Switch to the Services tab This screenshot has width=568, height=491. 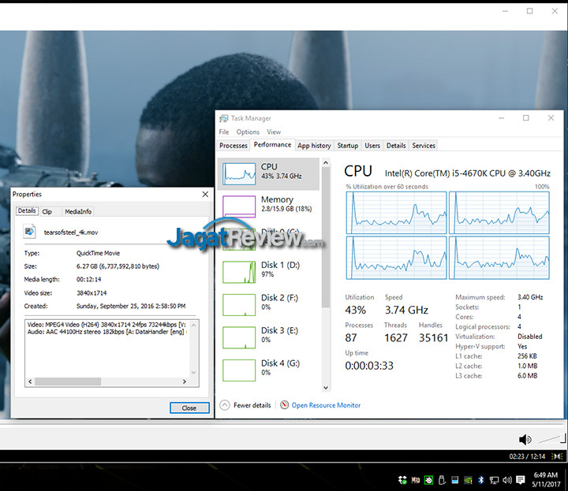click(x=424, y=146)
